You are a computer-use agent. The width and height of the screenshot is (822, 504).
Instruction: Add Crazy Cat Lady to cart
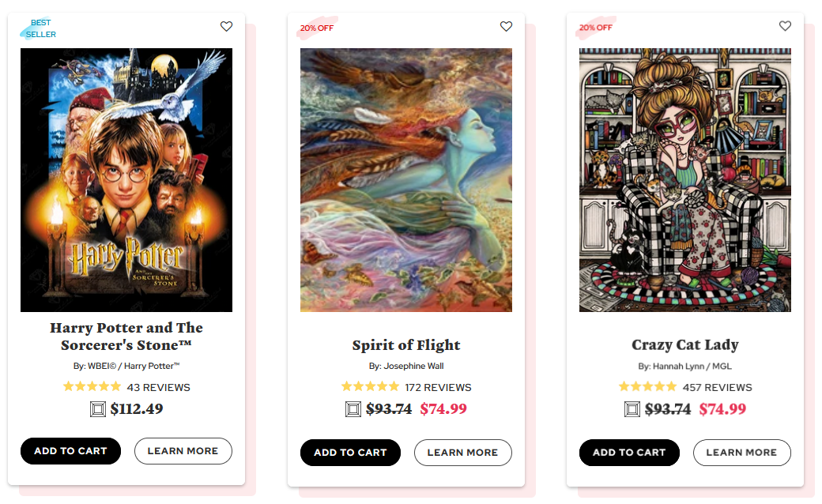[629, 453]
